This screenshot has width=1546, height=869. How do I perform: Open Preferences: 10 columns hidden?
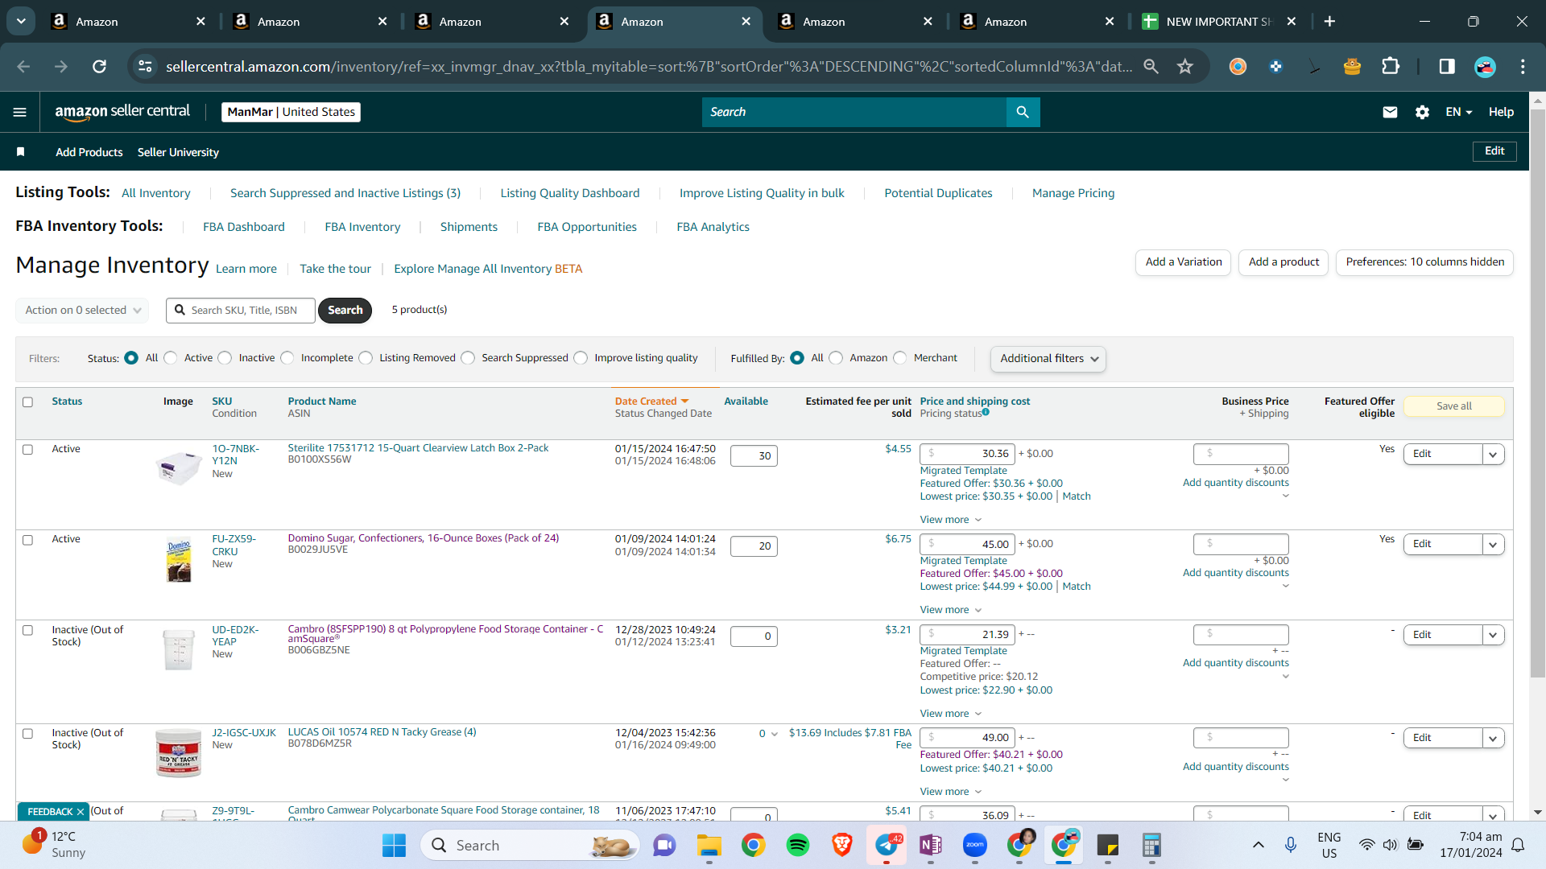1424,262
